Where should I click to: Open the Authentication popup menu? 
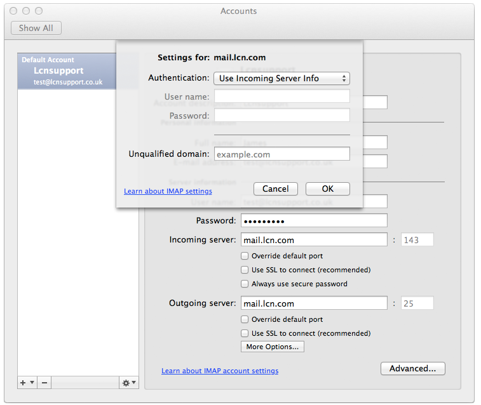pos(281,79)
